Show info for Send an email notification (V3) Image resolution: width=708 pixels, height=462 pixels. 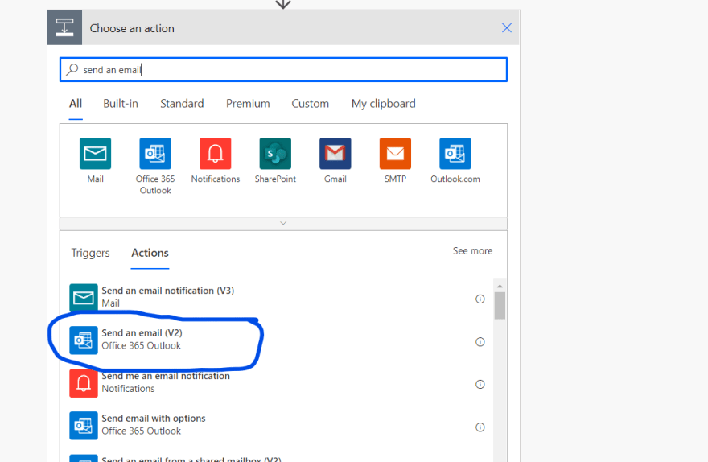pyautogui.click(x=480, y=299)
